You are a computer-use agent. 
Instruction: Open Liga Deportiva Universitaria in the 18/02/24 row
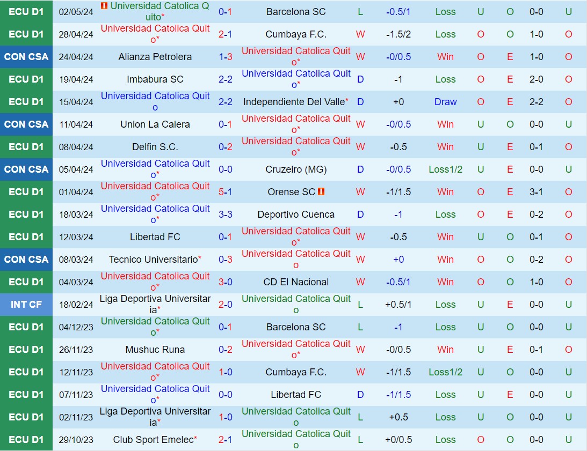(x=155, y=304)
